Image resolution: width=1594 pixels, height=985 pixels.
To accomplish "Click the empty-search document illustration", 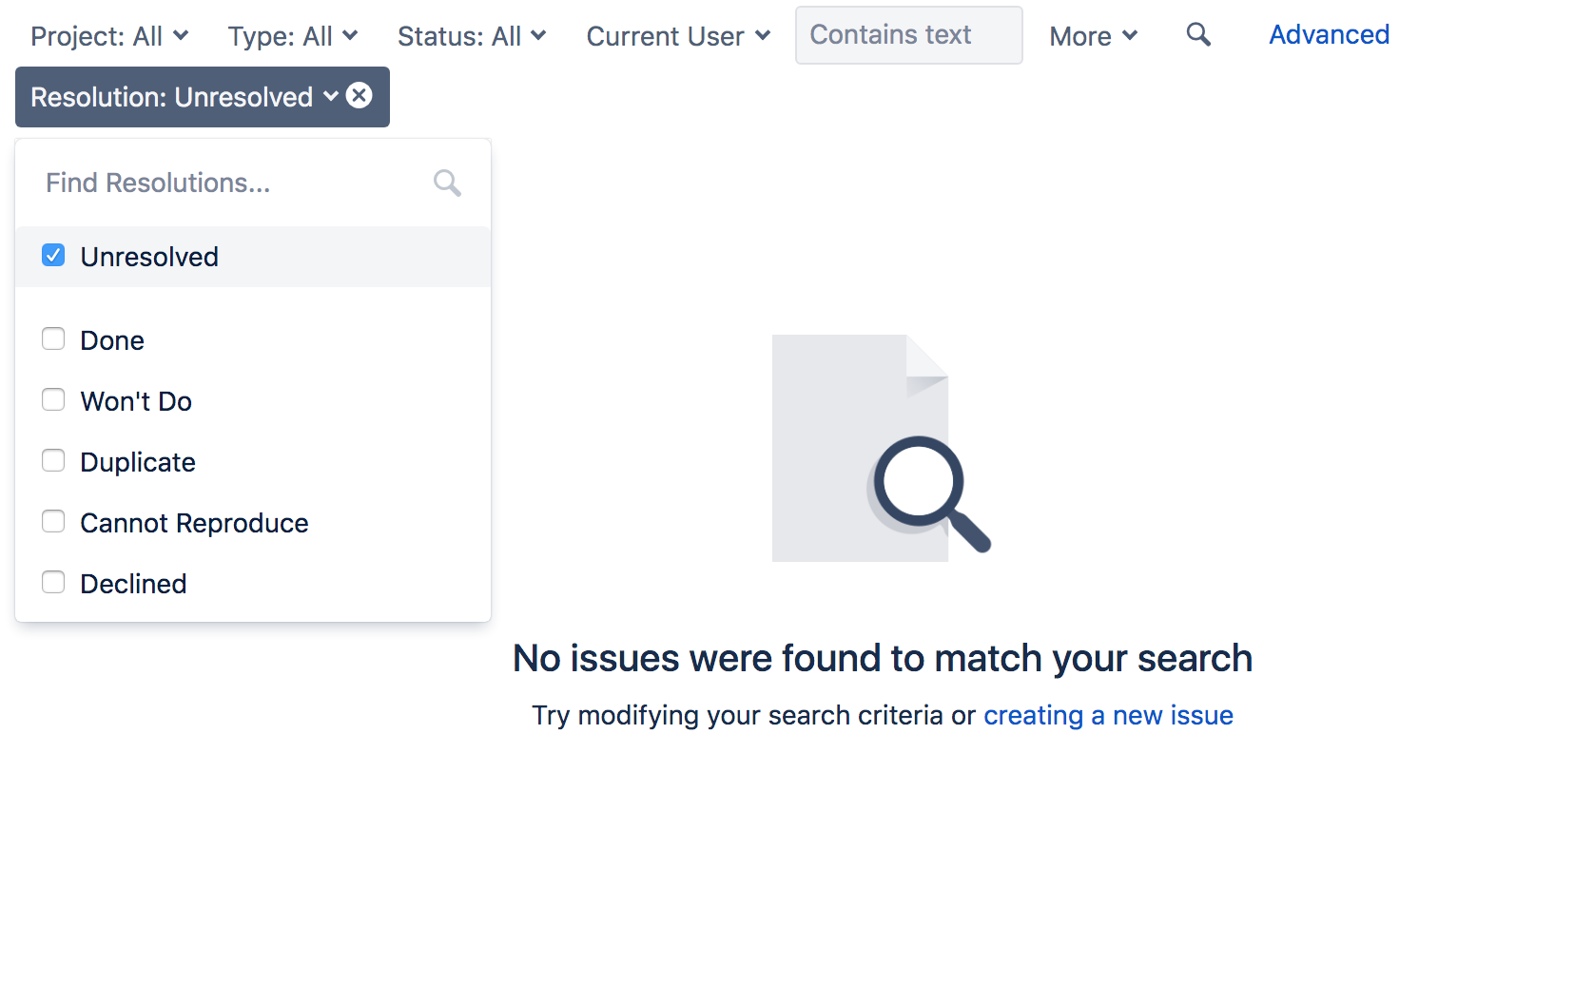I will click(x=882, y=448).
